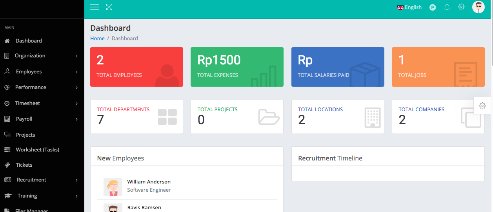The height and width of the screenshot is (212, 493).
Task: Expand the Payroll submenu arrow
Action: pos(76,119)
